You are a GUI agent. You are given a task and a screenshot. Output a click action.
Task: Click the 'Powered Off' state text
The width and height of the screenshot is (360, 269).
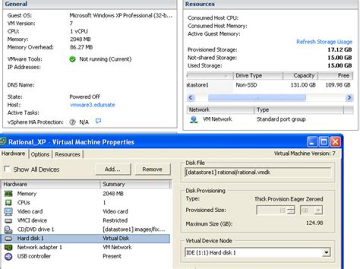[x=84, y=97]
